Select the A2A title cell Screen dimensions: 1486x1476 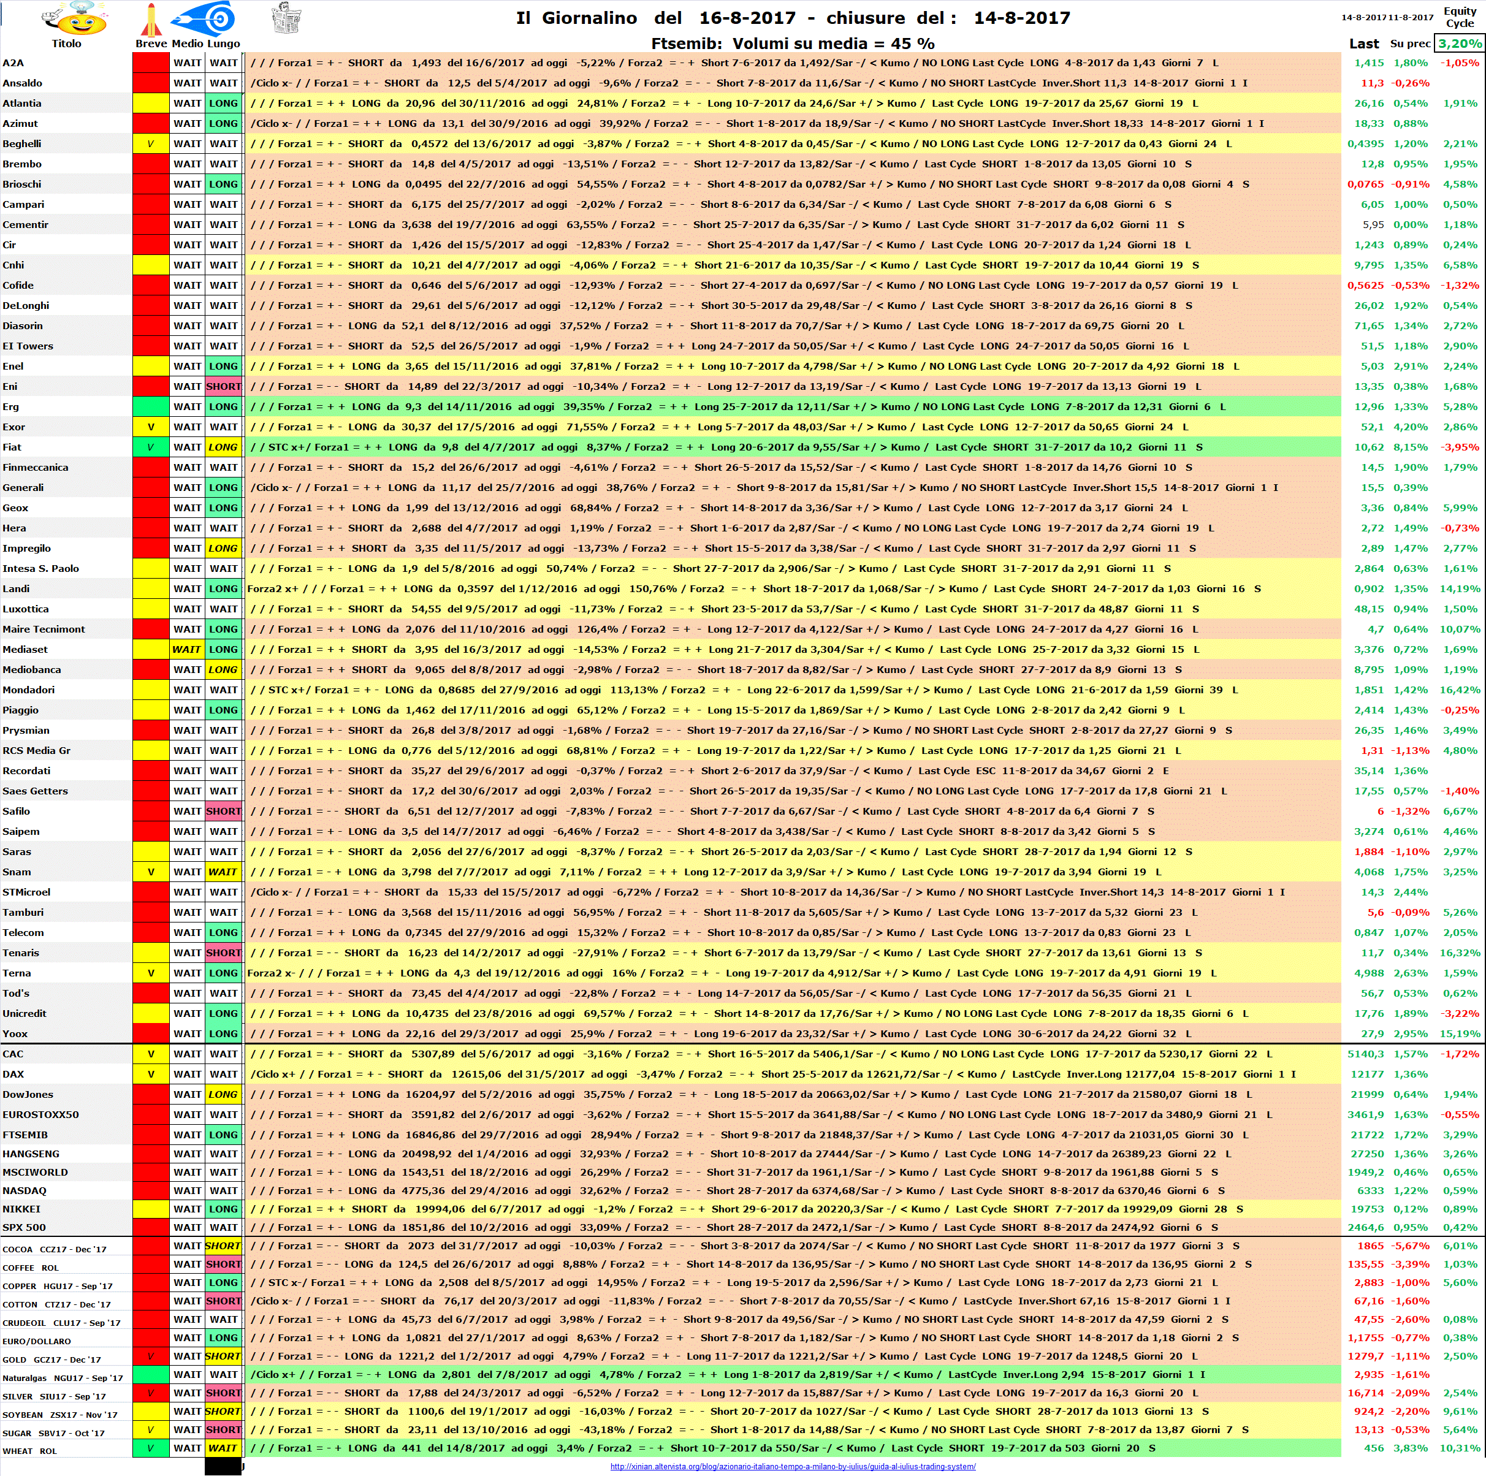66,63
